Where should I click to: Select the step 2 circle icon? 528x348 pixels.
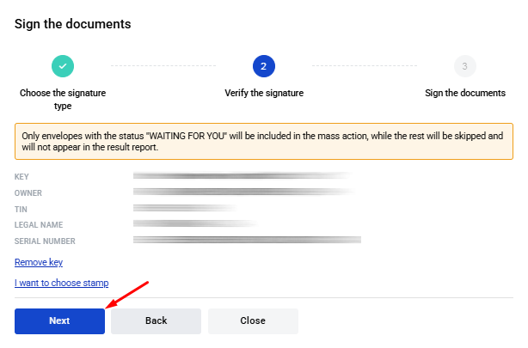[x=264, y=66]
